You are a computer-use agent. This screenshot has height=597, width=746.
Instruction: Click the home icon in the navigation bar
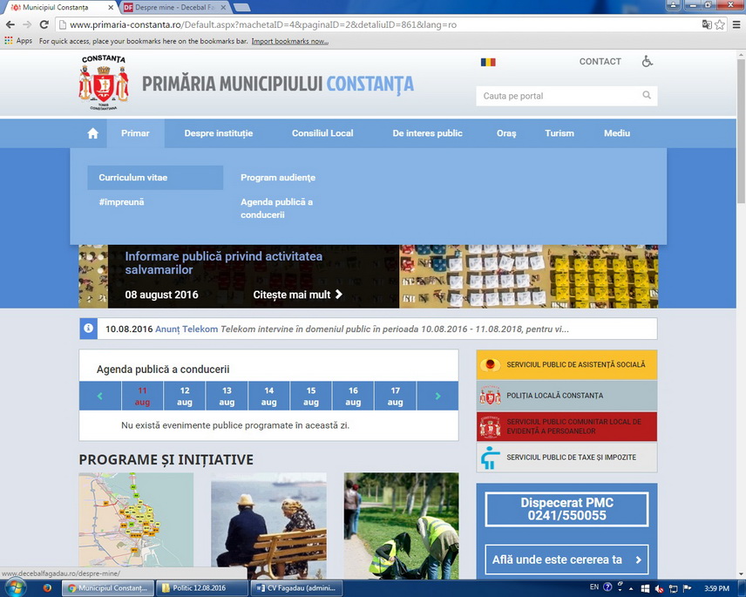pos(92,132)
